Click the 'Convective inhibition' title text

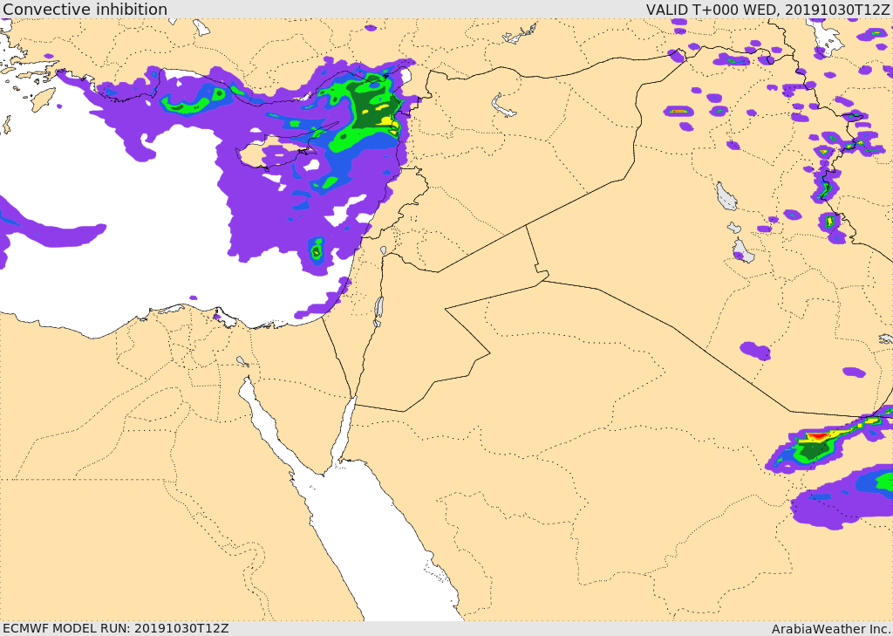click(85, 9)
